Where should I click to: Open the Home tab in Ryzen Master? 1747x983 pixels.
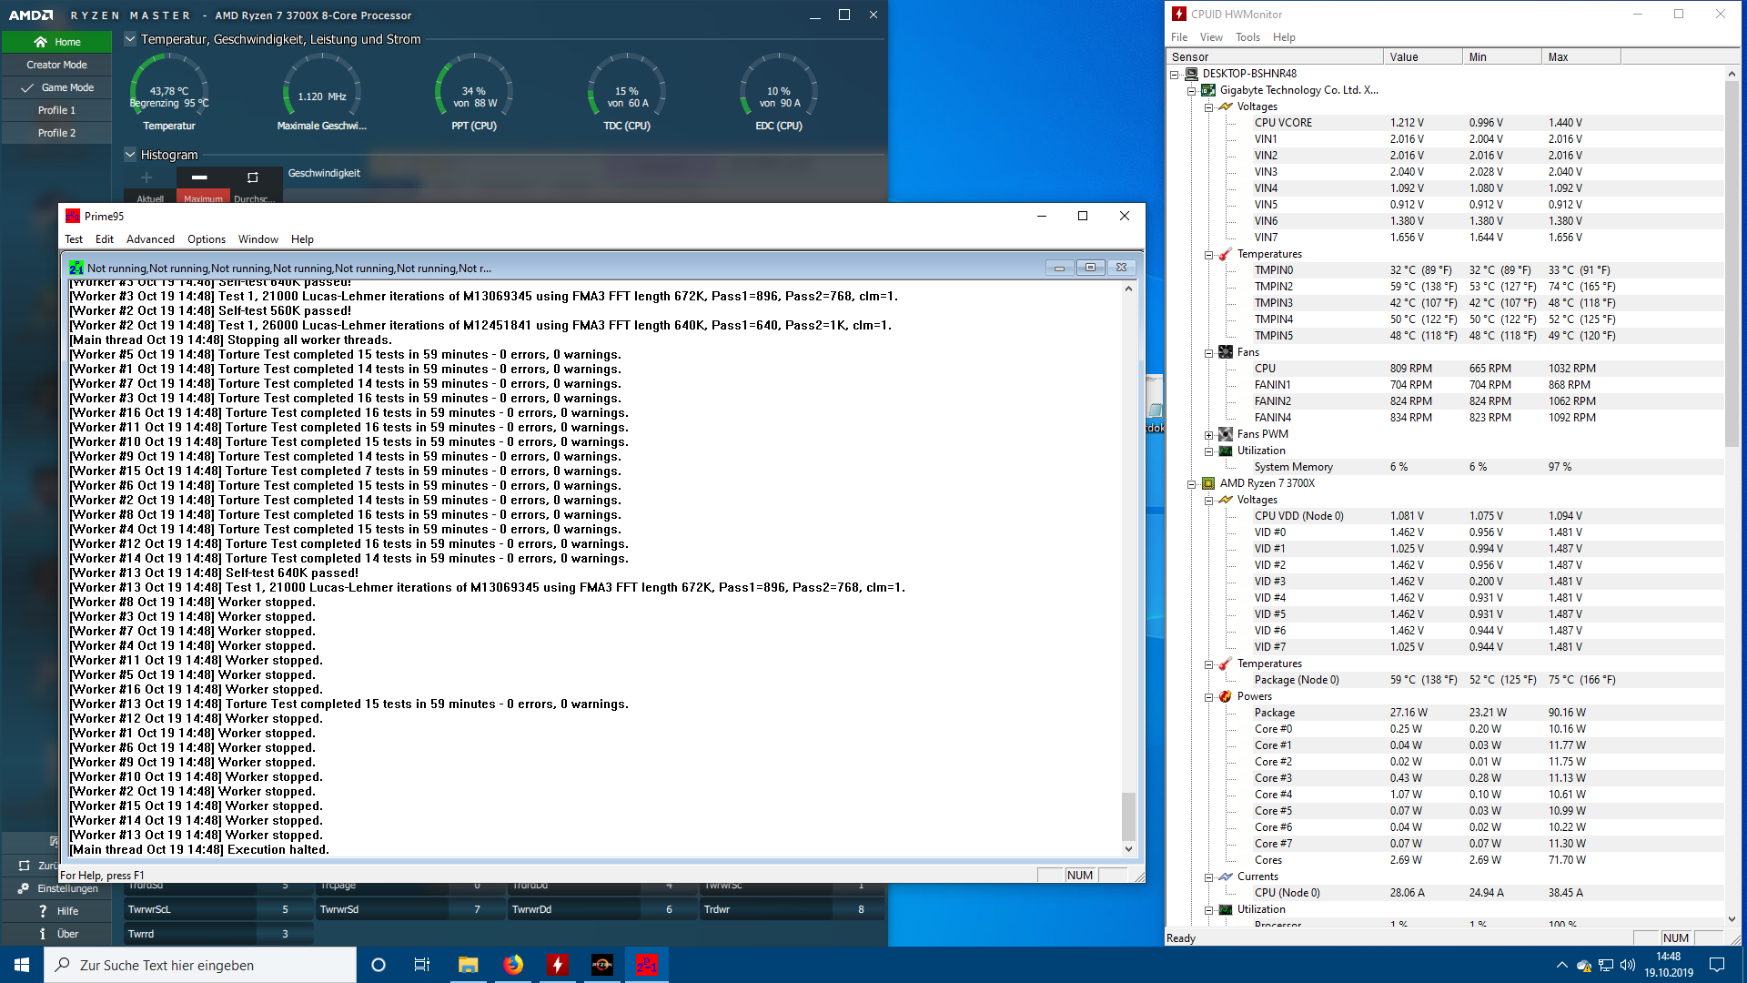pyautogui.click(x=56, y=42)
